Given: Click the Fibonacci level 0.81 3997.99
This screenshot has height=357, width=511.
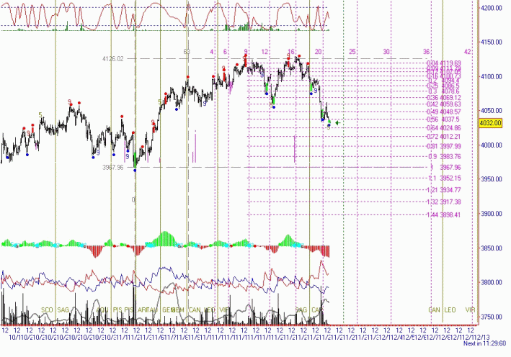Looking at the screenshot, I should click(443, 146).
